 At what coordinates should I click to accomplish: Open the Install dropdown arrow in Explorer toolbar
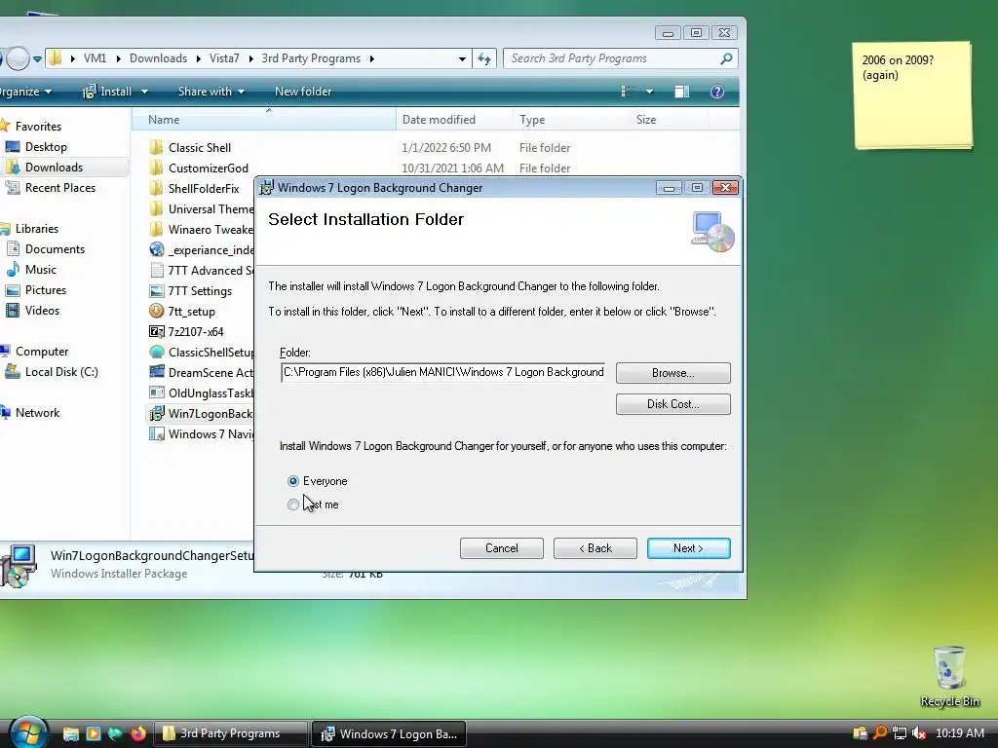(144, 92)
